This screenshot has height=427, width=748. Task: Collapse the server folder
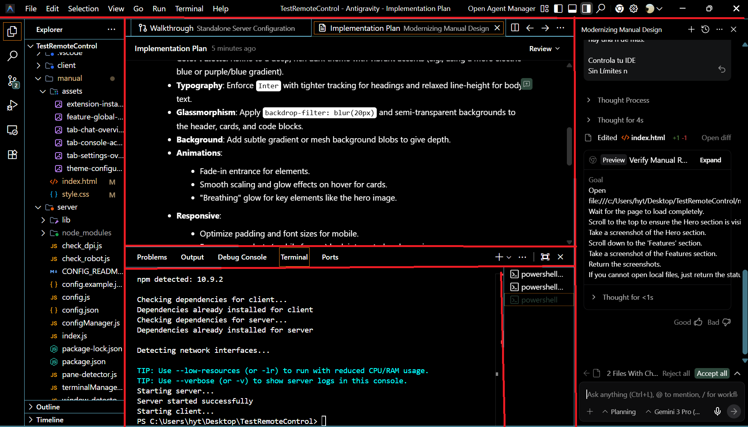click(x=38, y=207)
